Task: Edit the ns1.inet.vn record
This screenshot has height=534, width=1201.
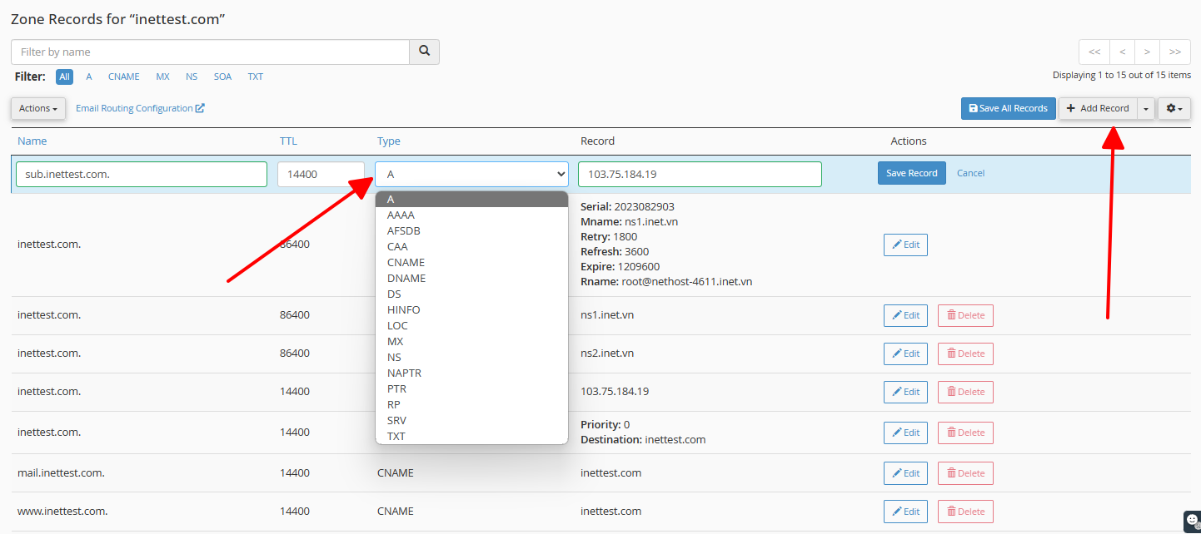Action: 905,315
